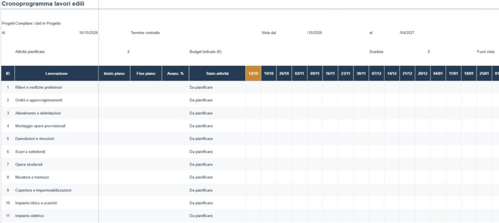Select 'Murature e tramezzi' cell
The height and width of the screenshot is (223, 499).
(57, 177)
